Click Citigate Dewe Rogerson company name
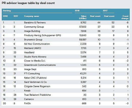Viewport: 132px width, 108px height. coord(37,86)
